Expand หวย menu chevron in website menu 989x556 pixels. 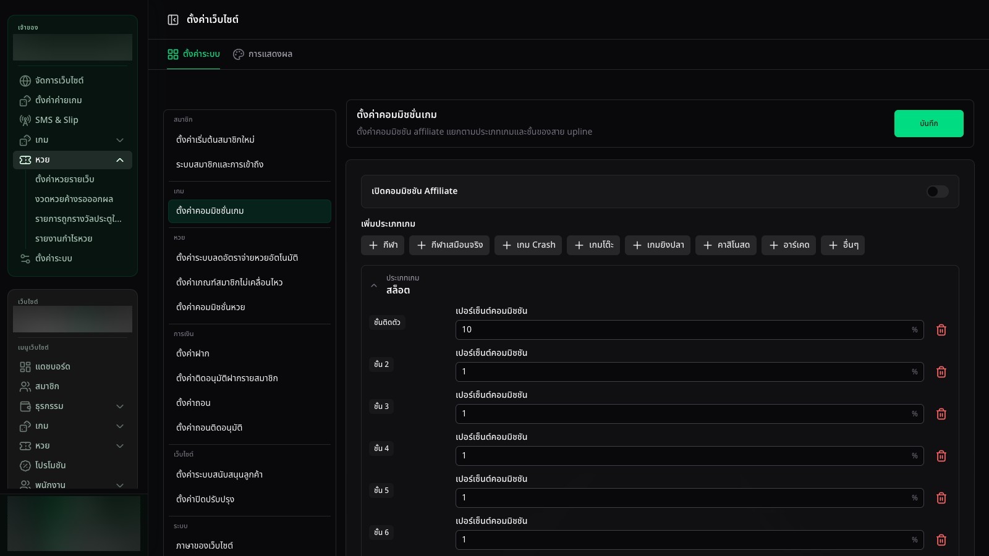(120, 446)
